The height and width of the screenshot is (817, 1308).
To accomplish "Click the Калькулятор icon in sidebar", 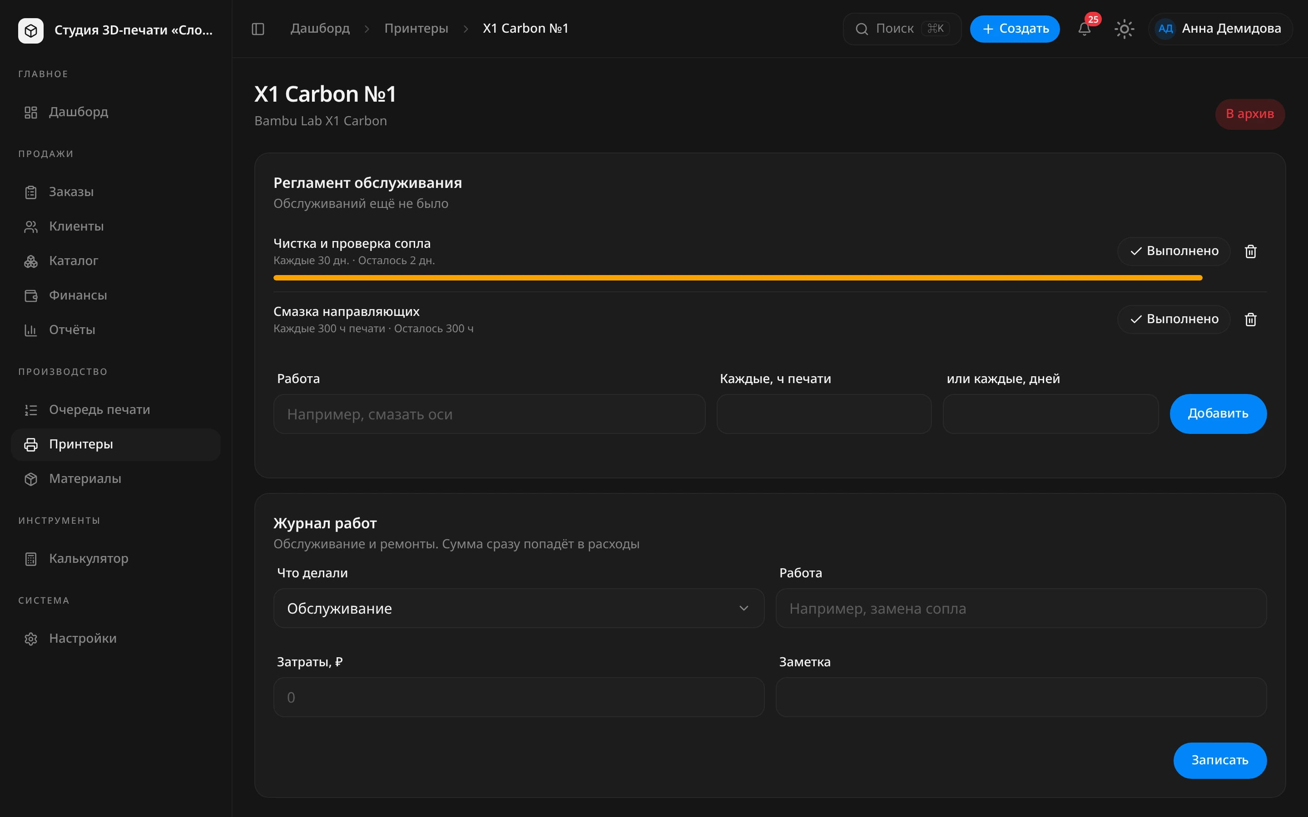I will (x=31, y=559).
